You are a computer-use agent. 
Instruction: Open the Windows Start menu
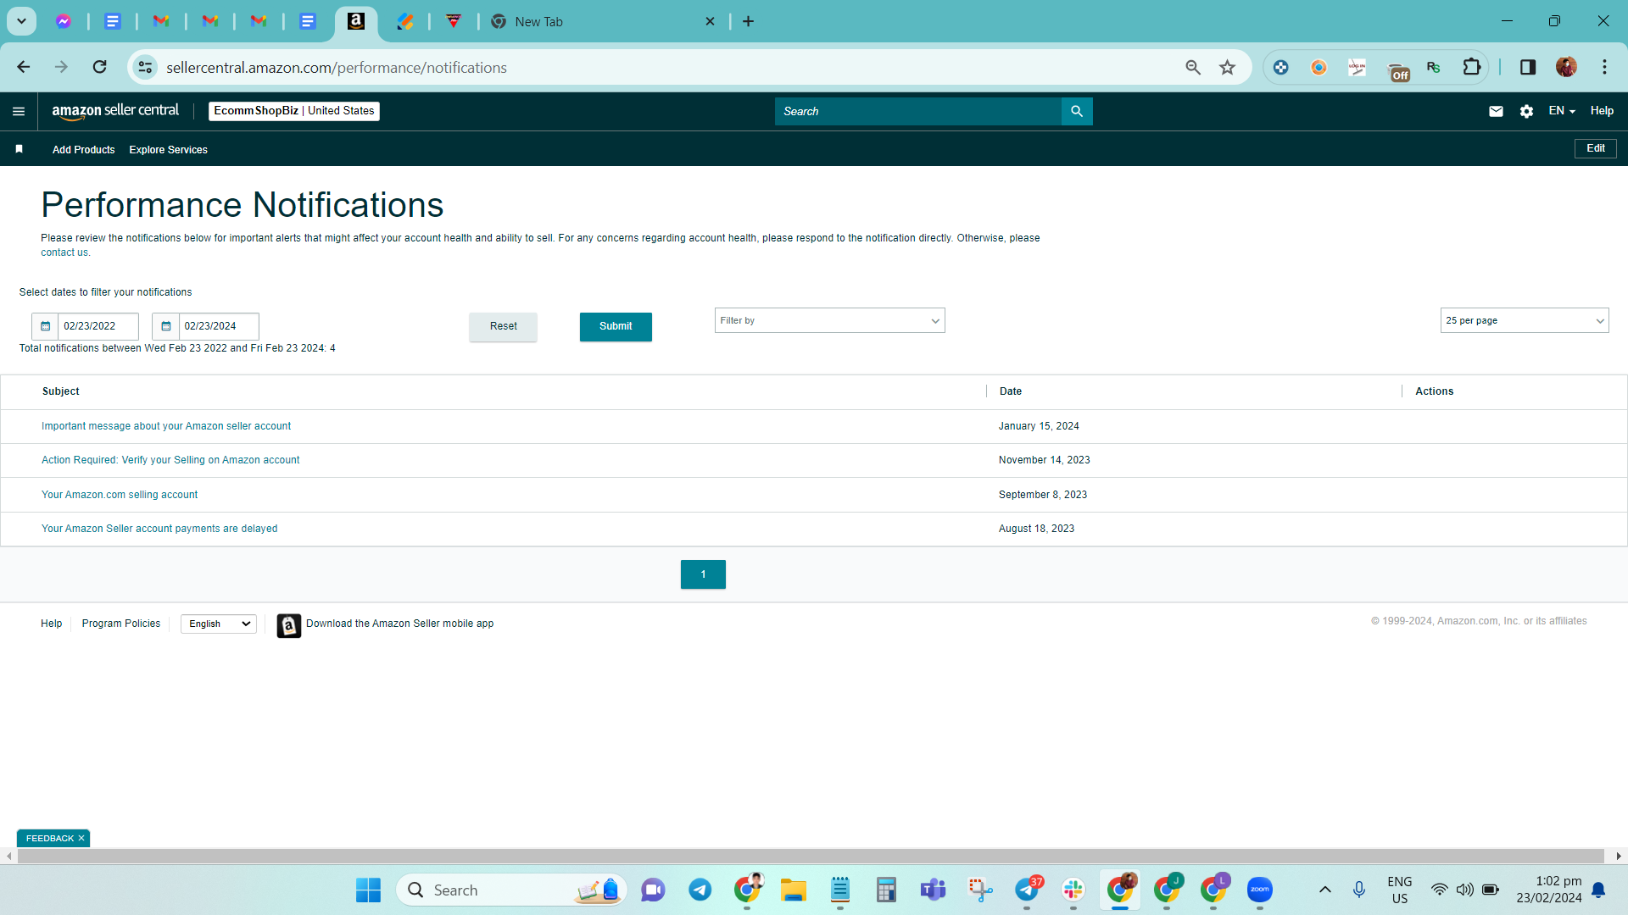tap(368, 890)
